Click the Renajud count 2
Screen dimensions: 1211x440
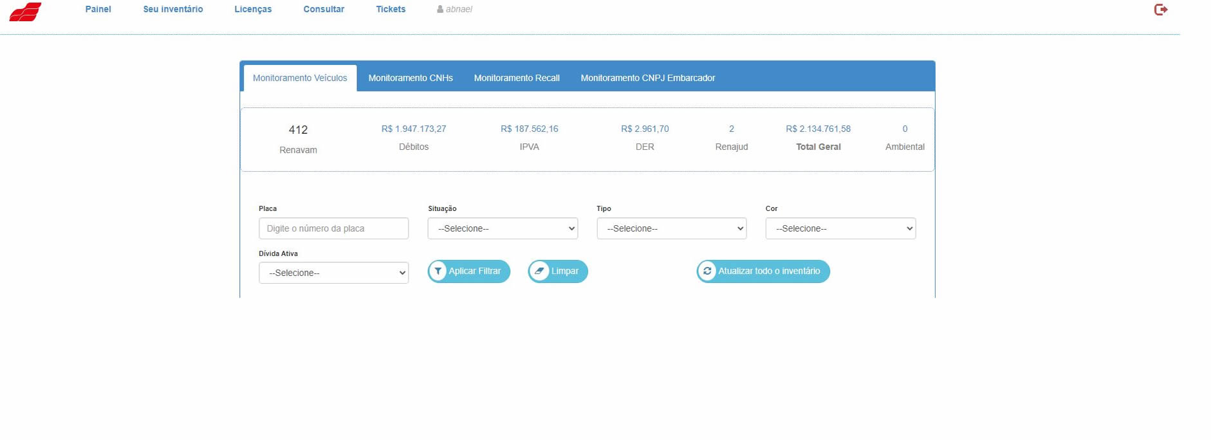click(732, 129)
